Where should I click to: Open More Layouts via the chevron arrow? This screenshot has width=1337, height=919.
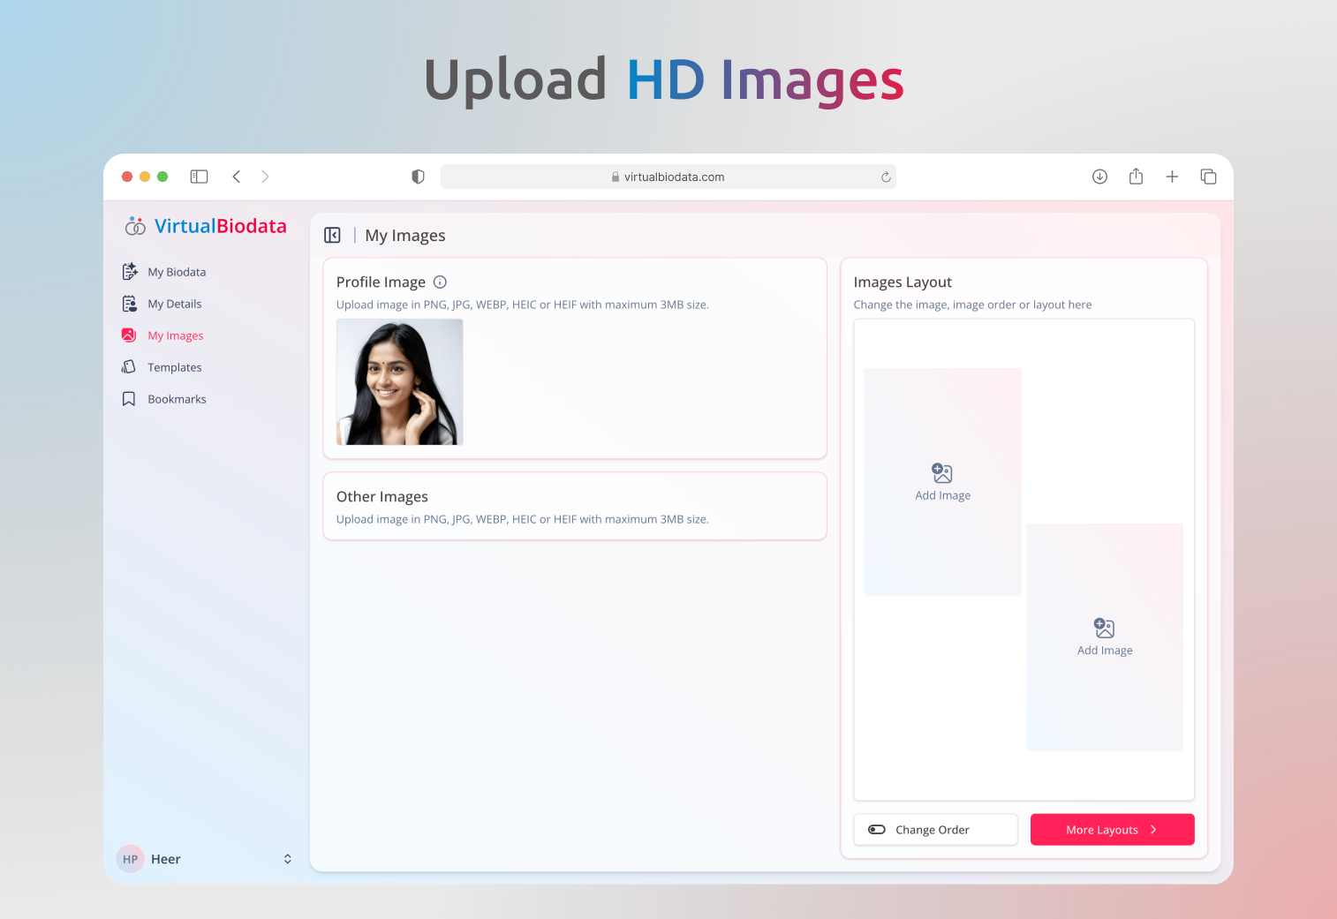click(x=1154, y=829)
